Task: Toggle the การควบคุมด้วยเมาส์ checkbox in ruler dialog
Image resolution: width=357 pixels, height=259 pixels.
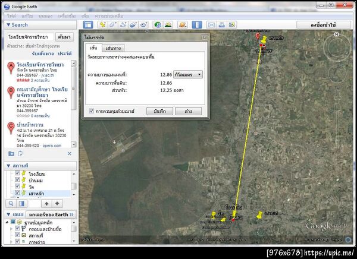Action: click(x=91, y=111)
